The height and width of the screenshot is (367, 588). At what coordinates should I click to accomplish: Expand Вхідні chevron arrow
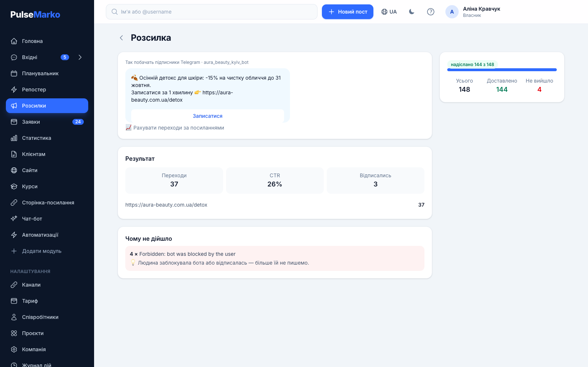[x=80, y=57]
